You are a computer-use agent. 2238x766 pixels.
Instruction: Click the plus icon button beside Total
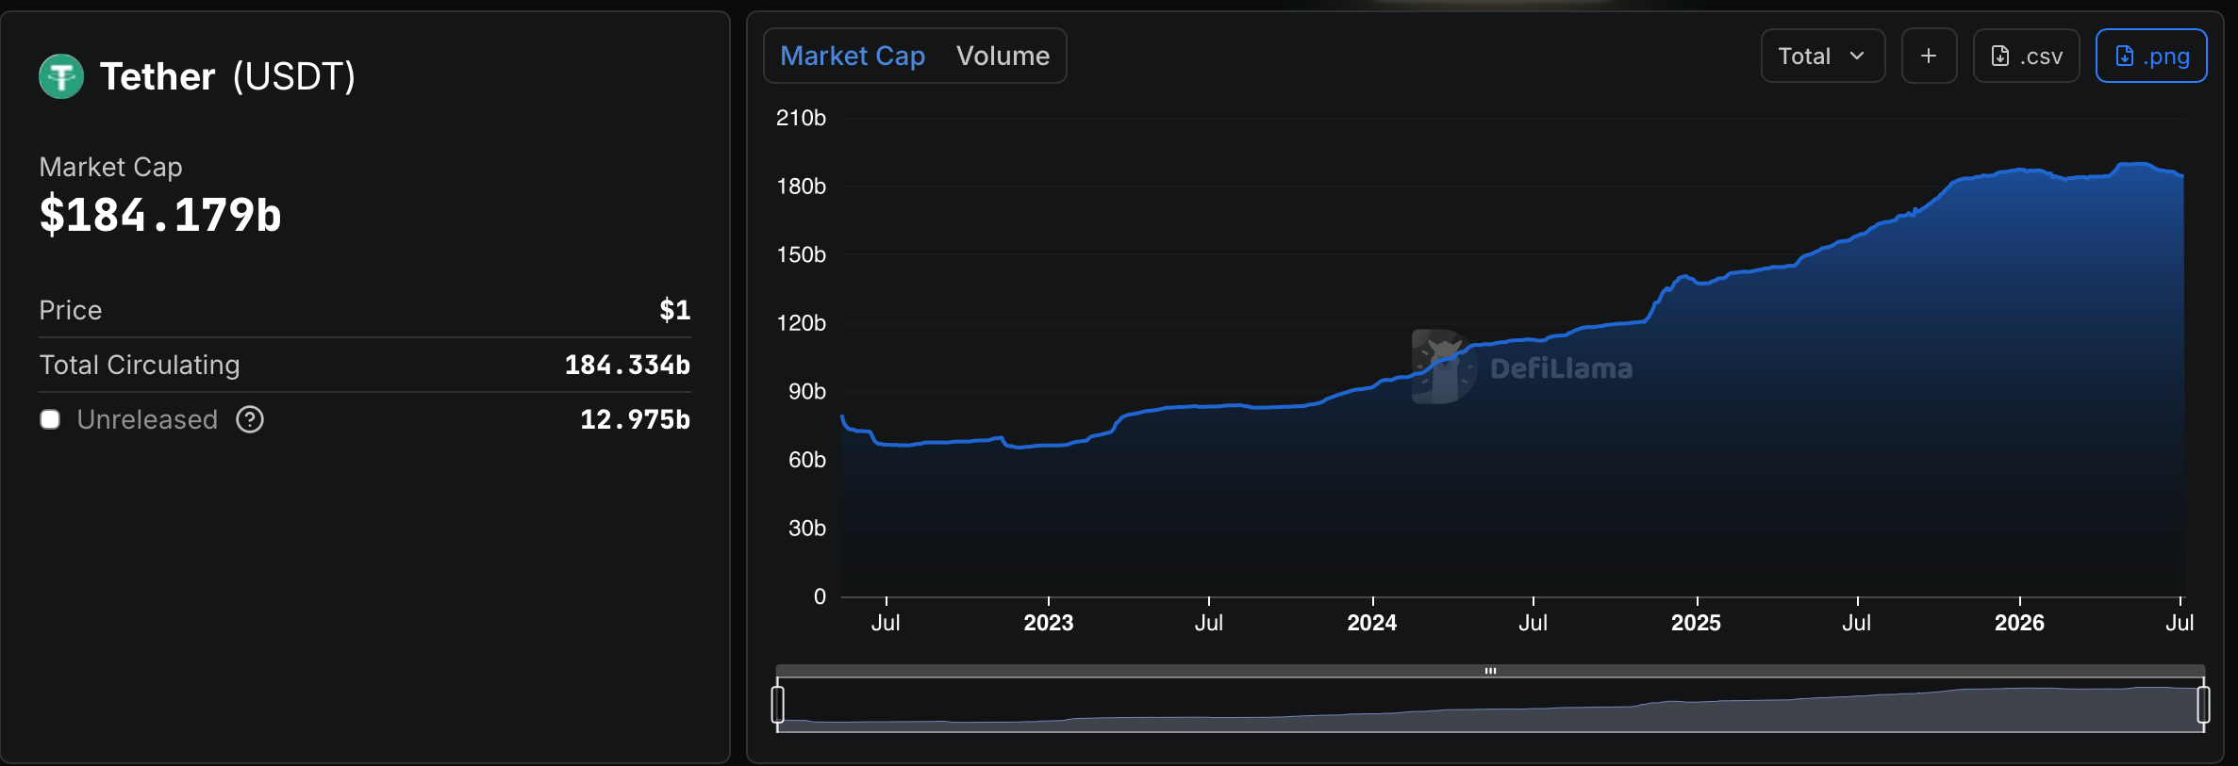[1929, 56]
